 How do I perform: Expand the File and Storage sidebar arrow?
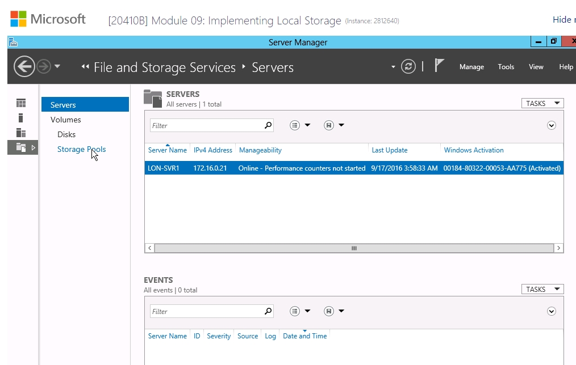pos(33,148)
